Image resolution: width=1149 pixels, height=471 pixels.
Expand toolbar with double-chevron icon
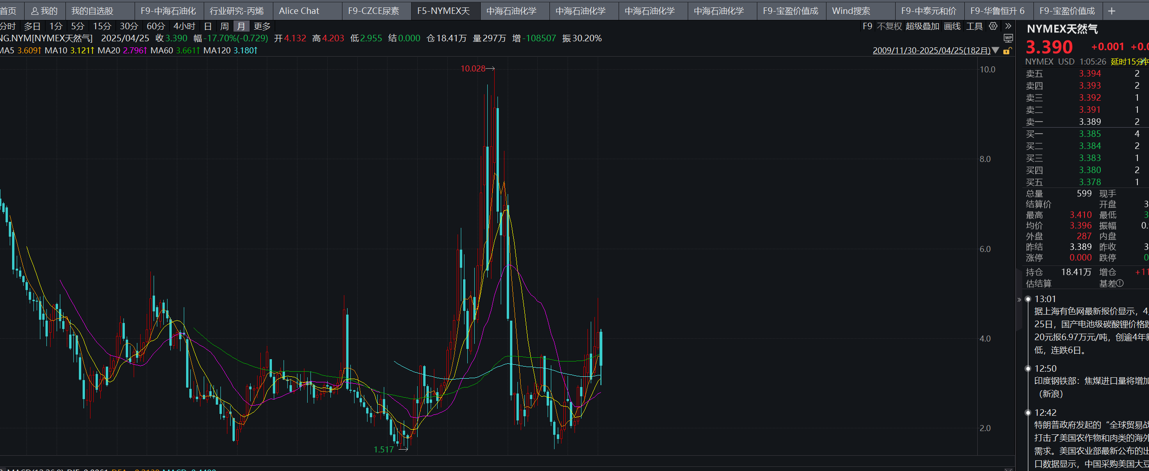pyautogui.click(x=1008, y=26)
